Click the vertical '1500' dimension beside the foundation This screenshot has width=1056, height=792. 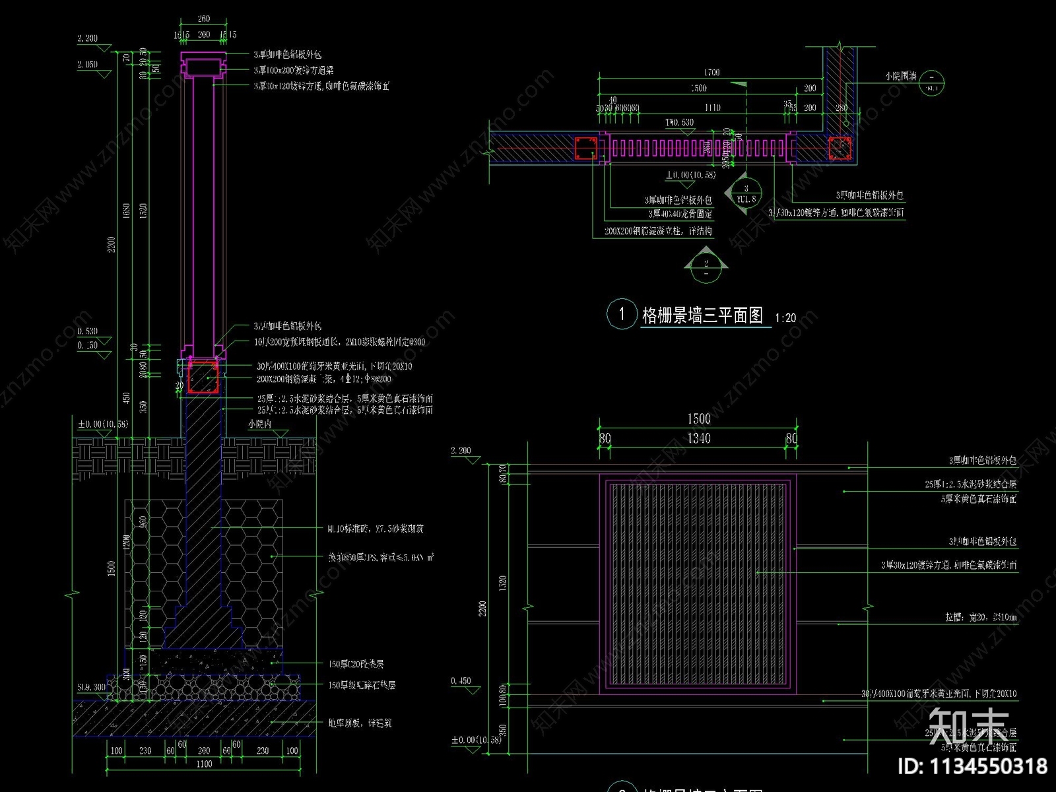(112, 569)
